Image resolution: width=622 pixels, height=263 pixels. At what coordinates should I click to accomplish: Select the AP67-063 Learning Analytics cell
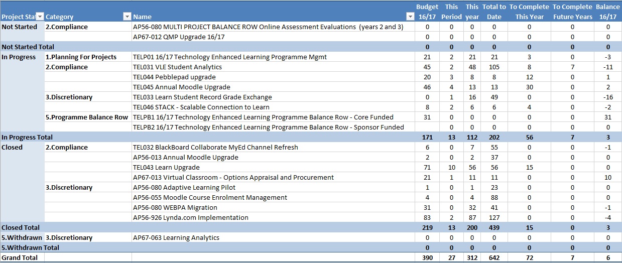pyautogui.click(x=176, y=237)
